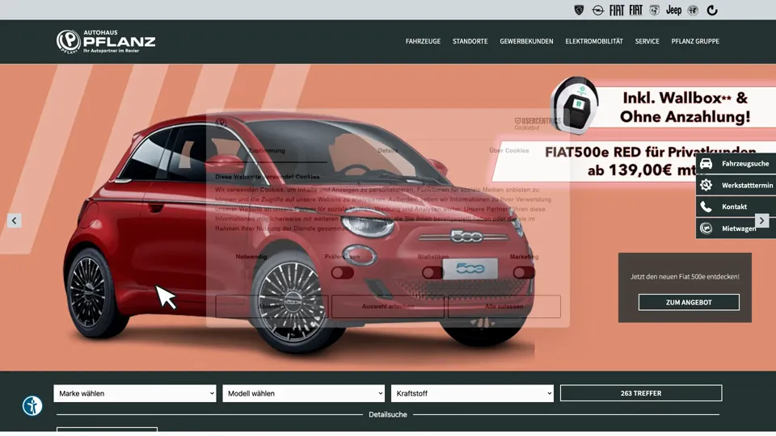Open the Standorte menu
Viewport: 776px width, 436px height.
[470, 41]
